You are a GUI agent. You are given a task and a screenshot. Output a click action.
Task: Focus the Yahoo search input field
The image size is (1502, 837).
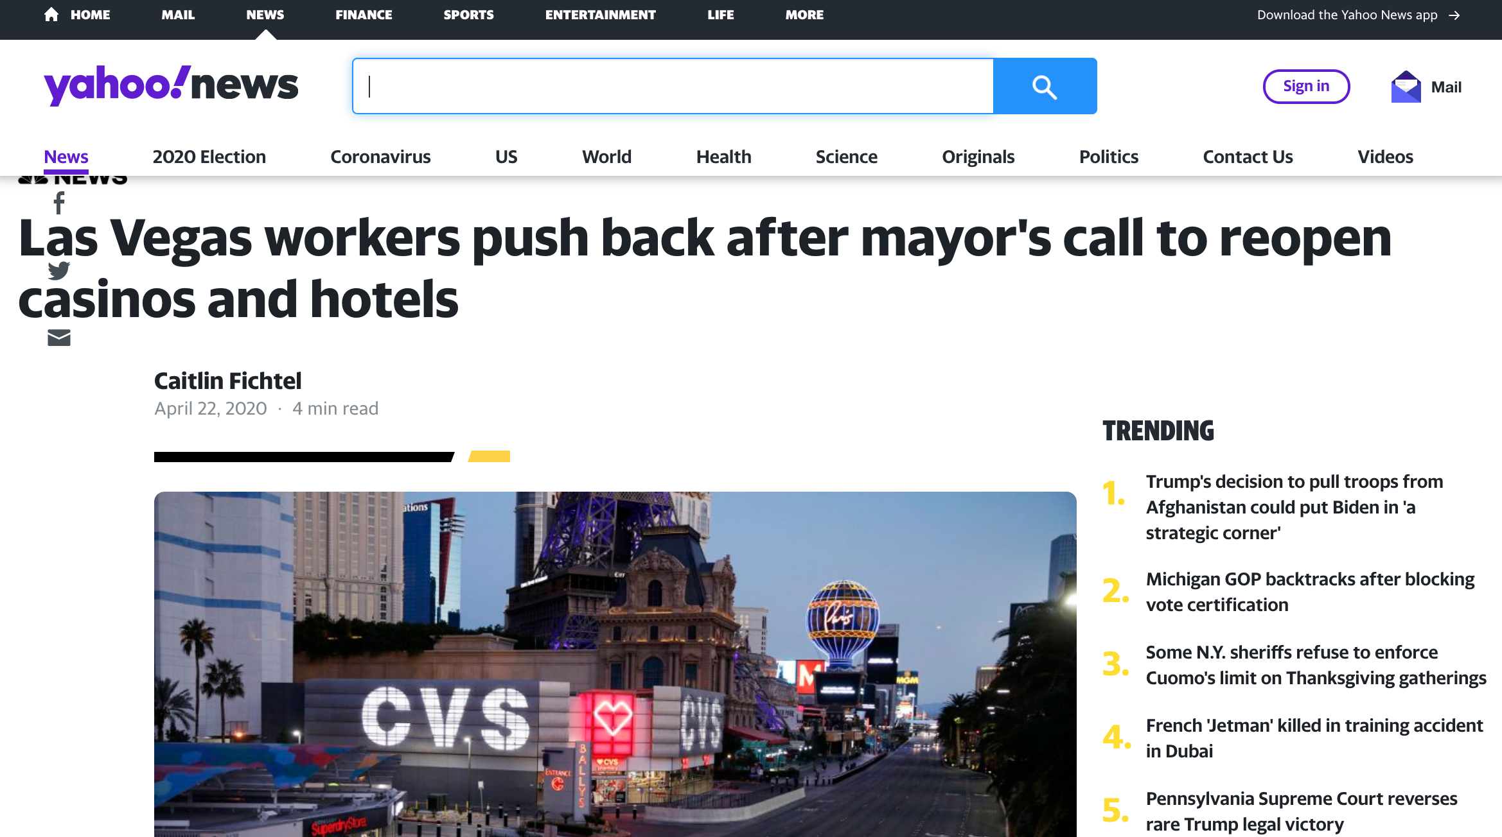673,86
